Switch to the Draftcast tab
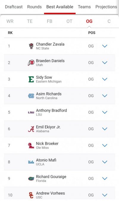The height and width of the screenshot is (201, 119). tap(14, 7)
